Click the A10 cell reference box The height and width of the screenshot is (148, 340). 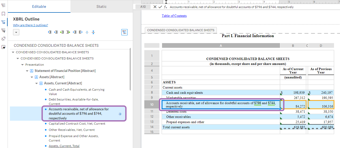tap(143, 7)
